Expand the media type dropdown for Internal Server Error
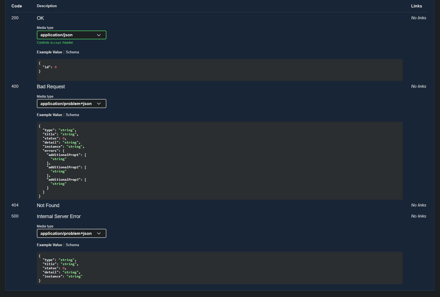 (71, 233)
